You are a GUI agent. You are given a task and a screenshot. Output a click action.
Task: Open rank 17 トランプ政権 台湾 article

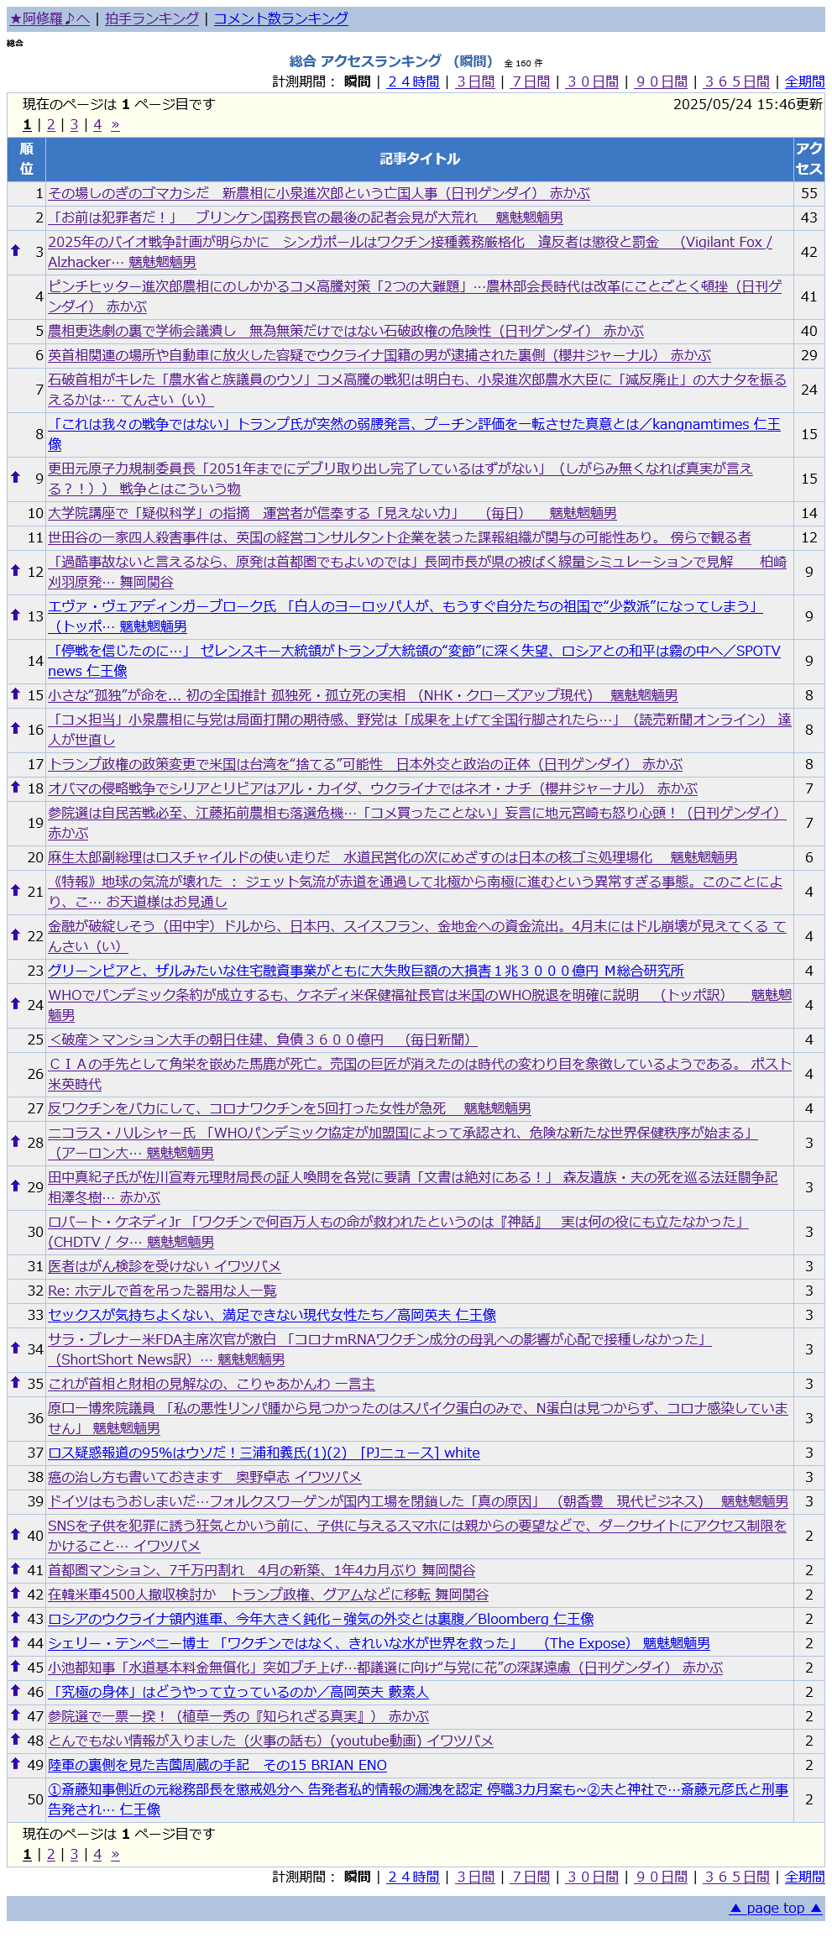365,764
